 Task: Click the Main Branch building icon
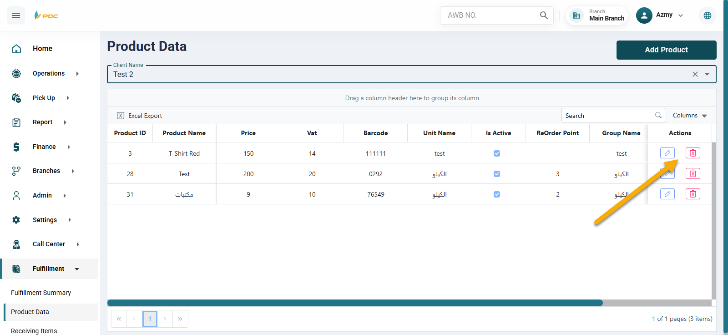[576, 15]
